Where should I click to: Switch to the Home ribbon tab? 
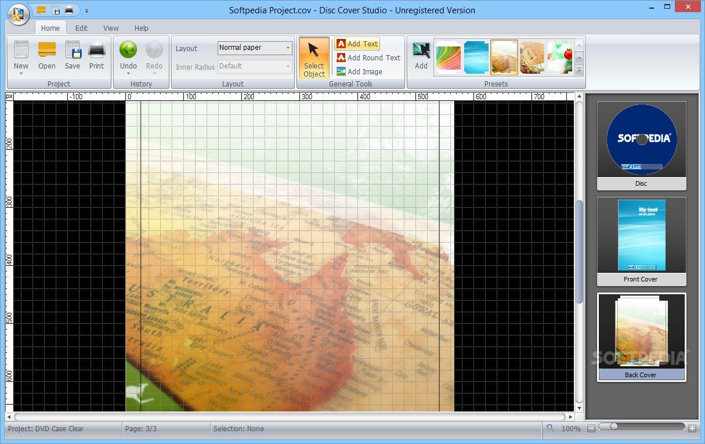(50, 28)
